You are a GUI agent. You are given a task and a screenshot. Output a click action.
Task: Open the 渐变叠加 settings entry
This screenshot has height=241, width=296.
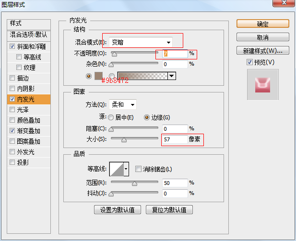tap(28, 131)
